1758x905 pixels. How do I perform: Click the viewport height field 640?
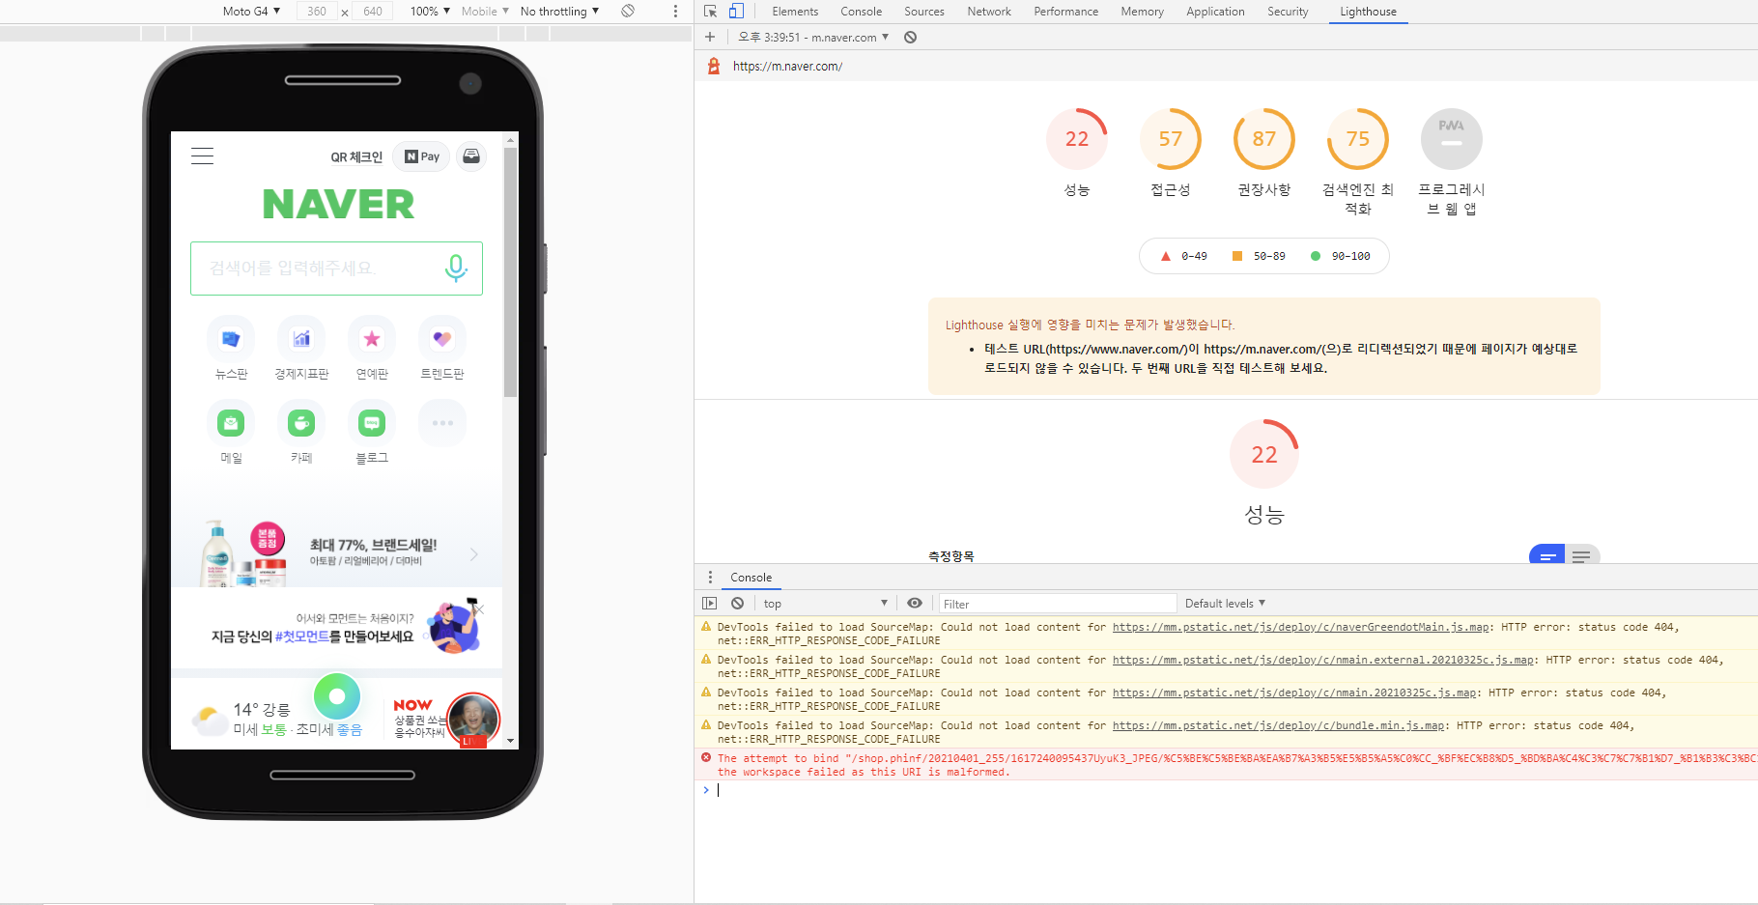tap(373, 11)
